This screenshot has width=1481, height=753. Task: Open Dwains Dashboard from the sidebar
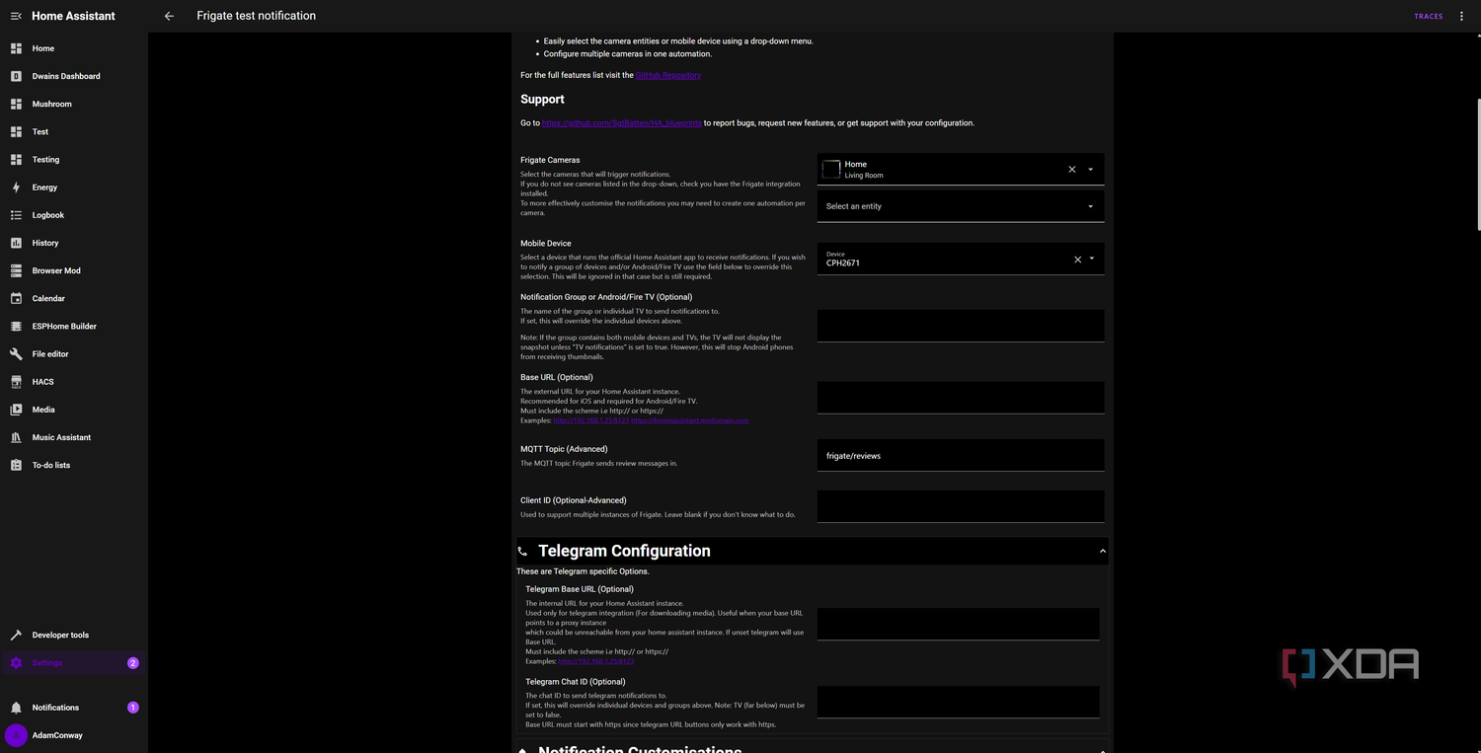74,76
